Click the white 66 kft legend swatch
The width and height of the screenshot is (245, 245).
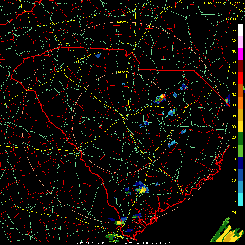pyautogui.click(x=240, y=30)
